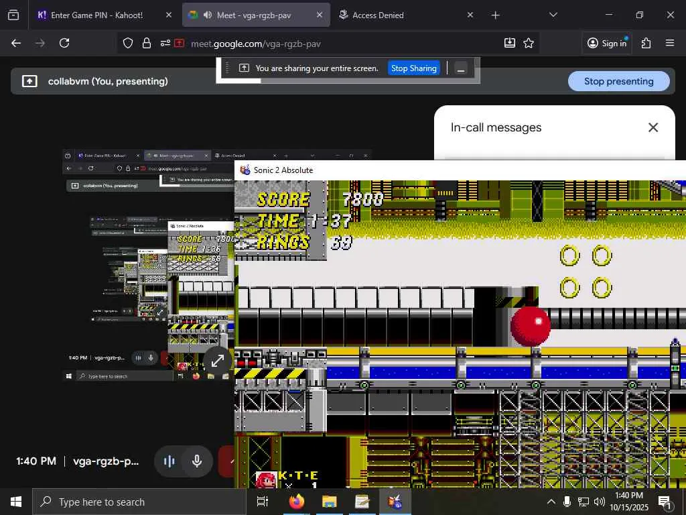Close the Access Denied tab

470,15
